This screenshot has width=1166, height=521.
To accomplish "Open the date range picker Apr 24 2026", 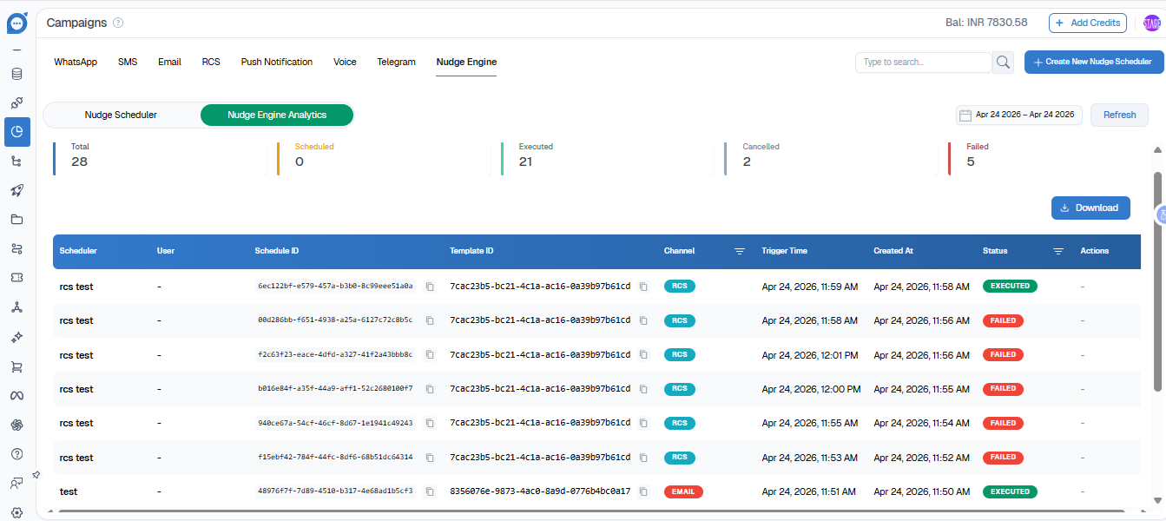I will point(1019,115).
